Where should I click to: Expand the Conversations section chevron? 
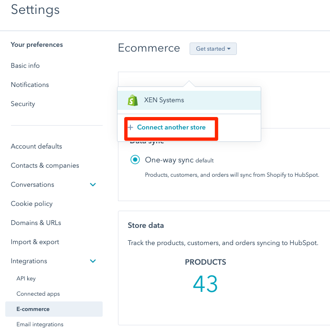pyautogui.click(x=93, y=185)
